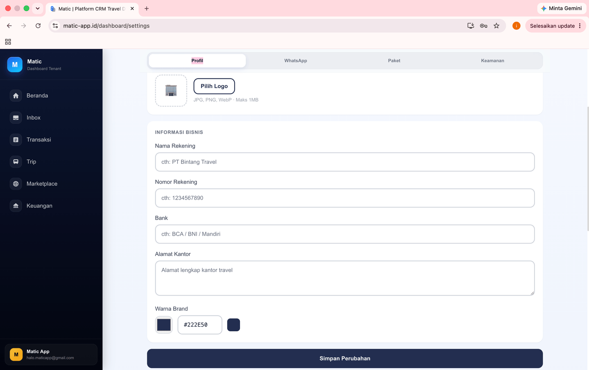Switch to the Profil tab
589x370 pixels.
[x=197, y=61]
